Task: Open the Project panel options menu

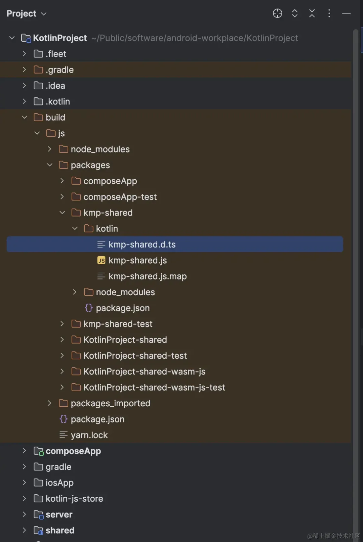Action: pos(329,13)
